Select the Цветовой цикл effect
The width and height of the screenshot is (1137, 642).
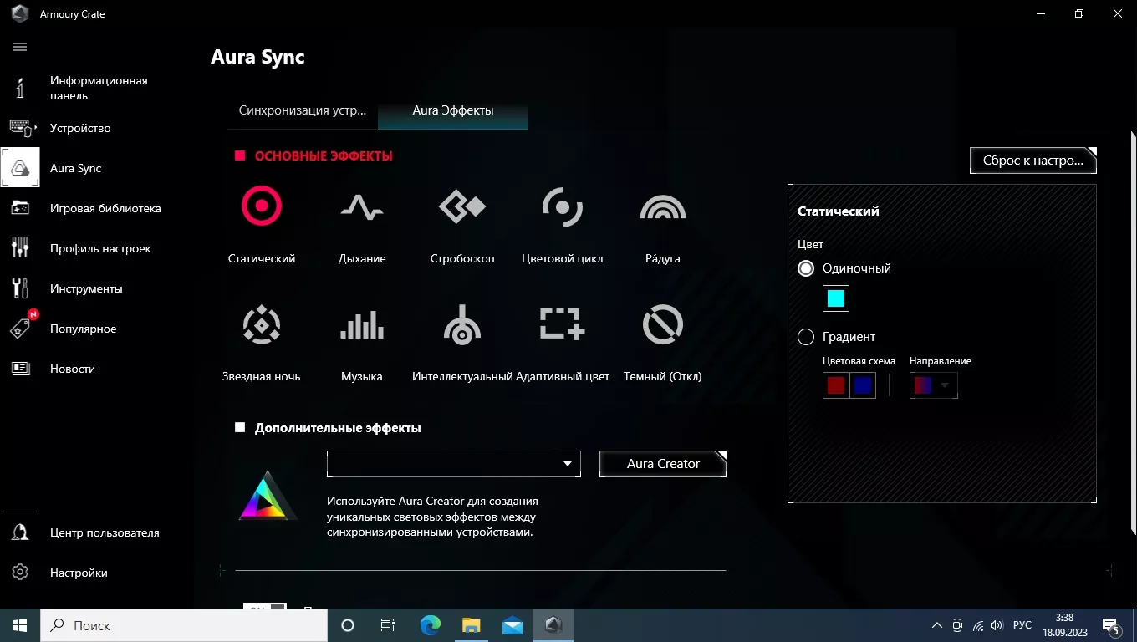(x=562, y=224)
